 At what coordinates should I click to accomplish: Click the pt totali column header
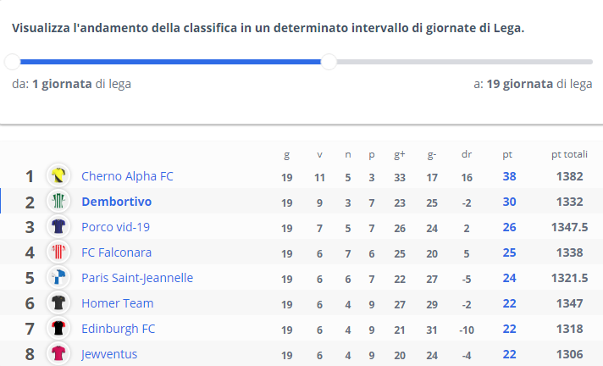(x=569, y=154)
